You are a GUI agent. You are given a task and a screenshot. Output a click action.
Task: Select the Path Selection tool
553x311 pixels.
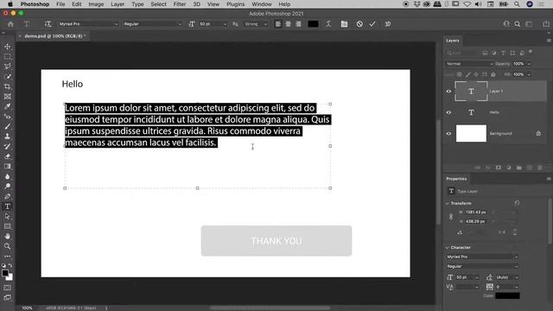coord(8,216)
